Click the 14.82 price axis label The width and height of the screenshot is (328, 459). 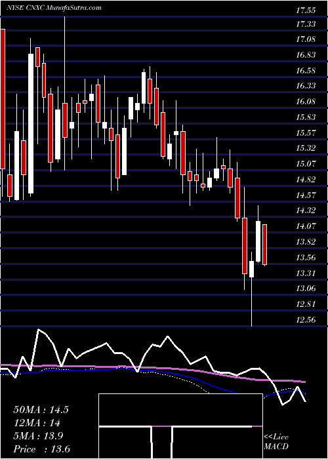tap(306, 180)
